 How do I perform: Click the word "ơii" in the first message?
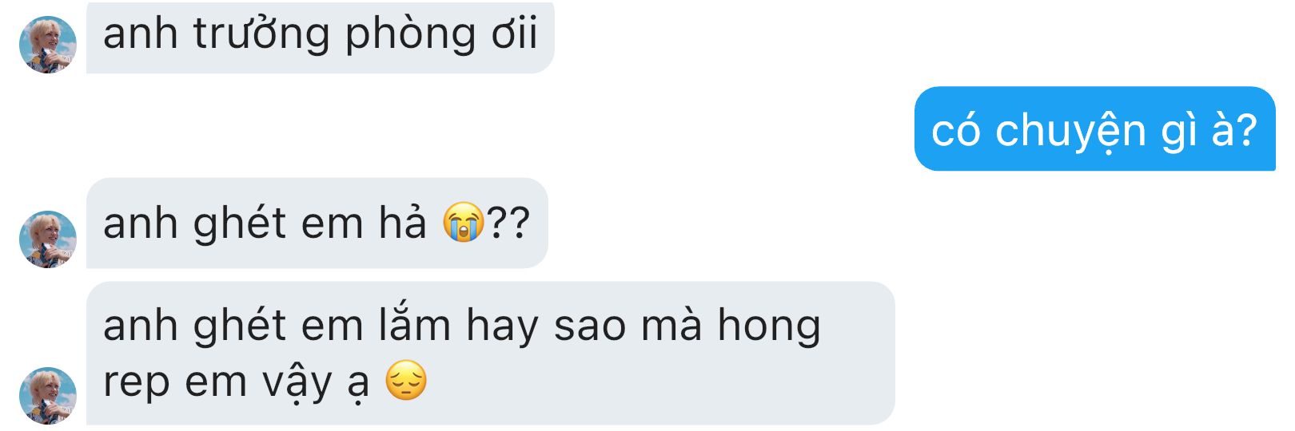pos(515,34)
